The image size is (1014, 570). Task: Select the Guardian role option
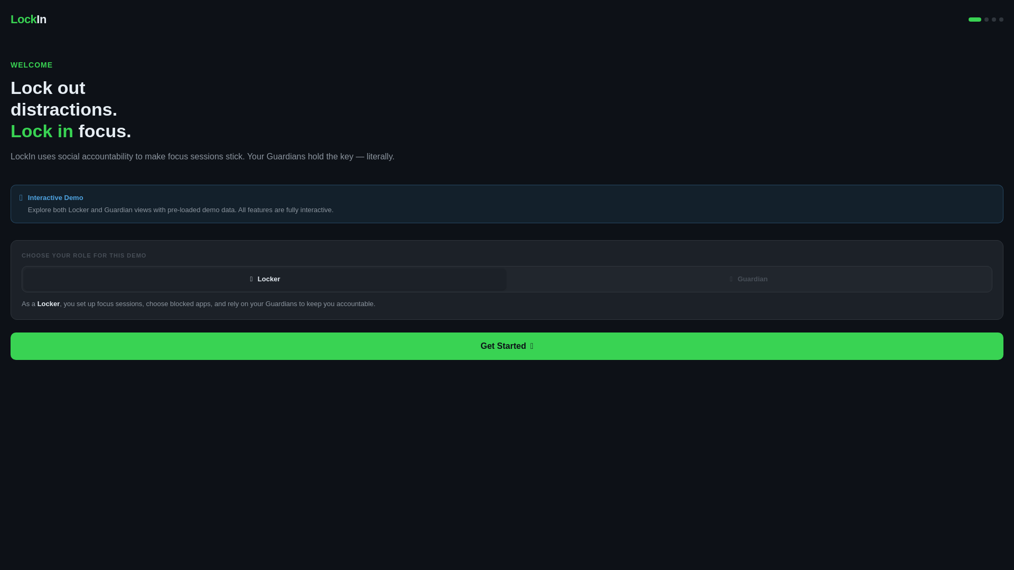[748, 279]
